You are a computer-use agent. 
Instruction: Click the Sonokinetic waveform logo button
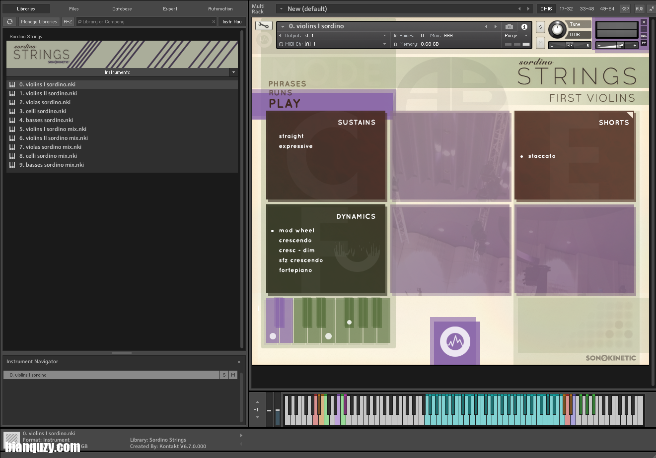tap(455, 341)
